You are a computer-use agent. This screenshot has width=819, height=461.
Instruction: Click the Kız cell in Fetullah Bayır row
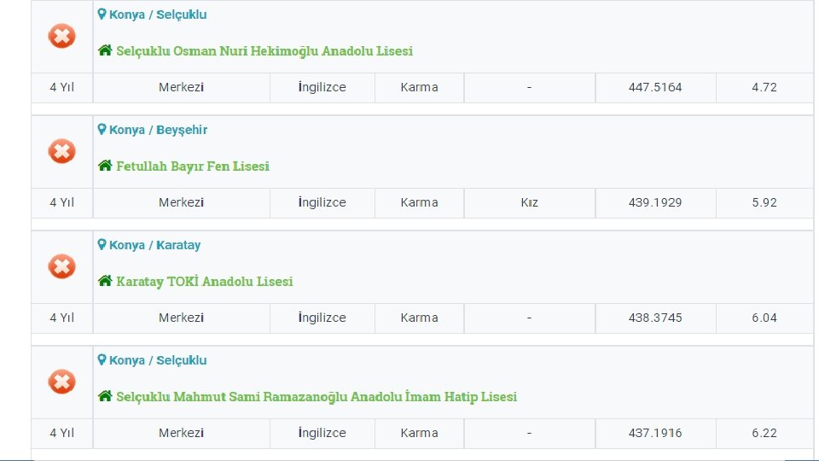pos(529,202)
